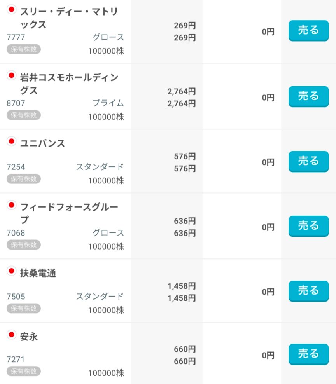Open the フィードフォースグループ stock details
Image resolution: width=336 pixels, height=384 pixels.
tap(69, 213)
